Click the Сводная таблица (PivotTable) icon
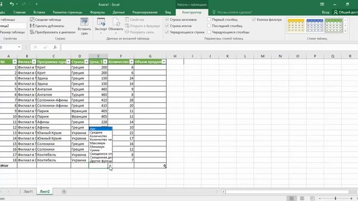The height and width of the screenshot is (201, 358). coord(32,20)
